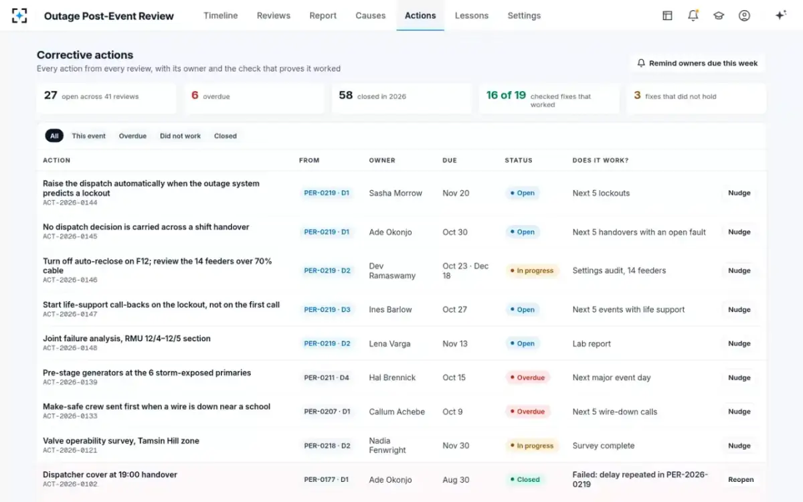This screenshot has width=803, height=502.
Task: Click the Open status of ACT-2026-0144
Action: coord(522,193)
